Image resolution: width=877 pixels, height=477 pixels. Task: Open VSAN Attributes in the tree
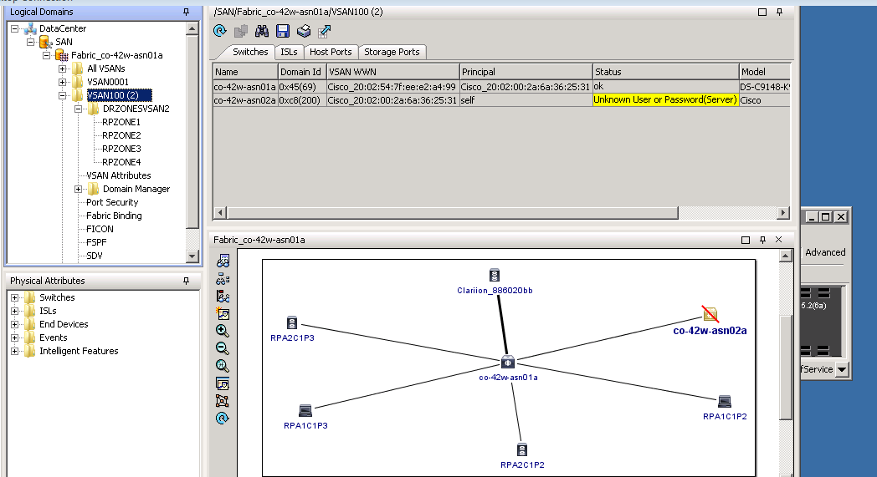119,176
